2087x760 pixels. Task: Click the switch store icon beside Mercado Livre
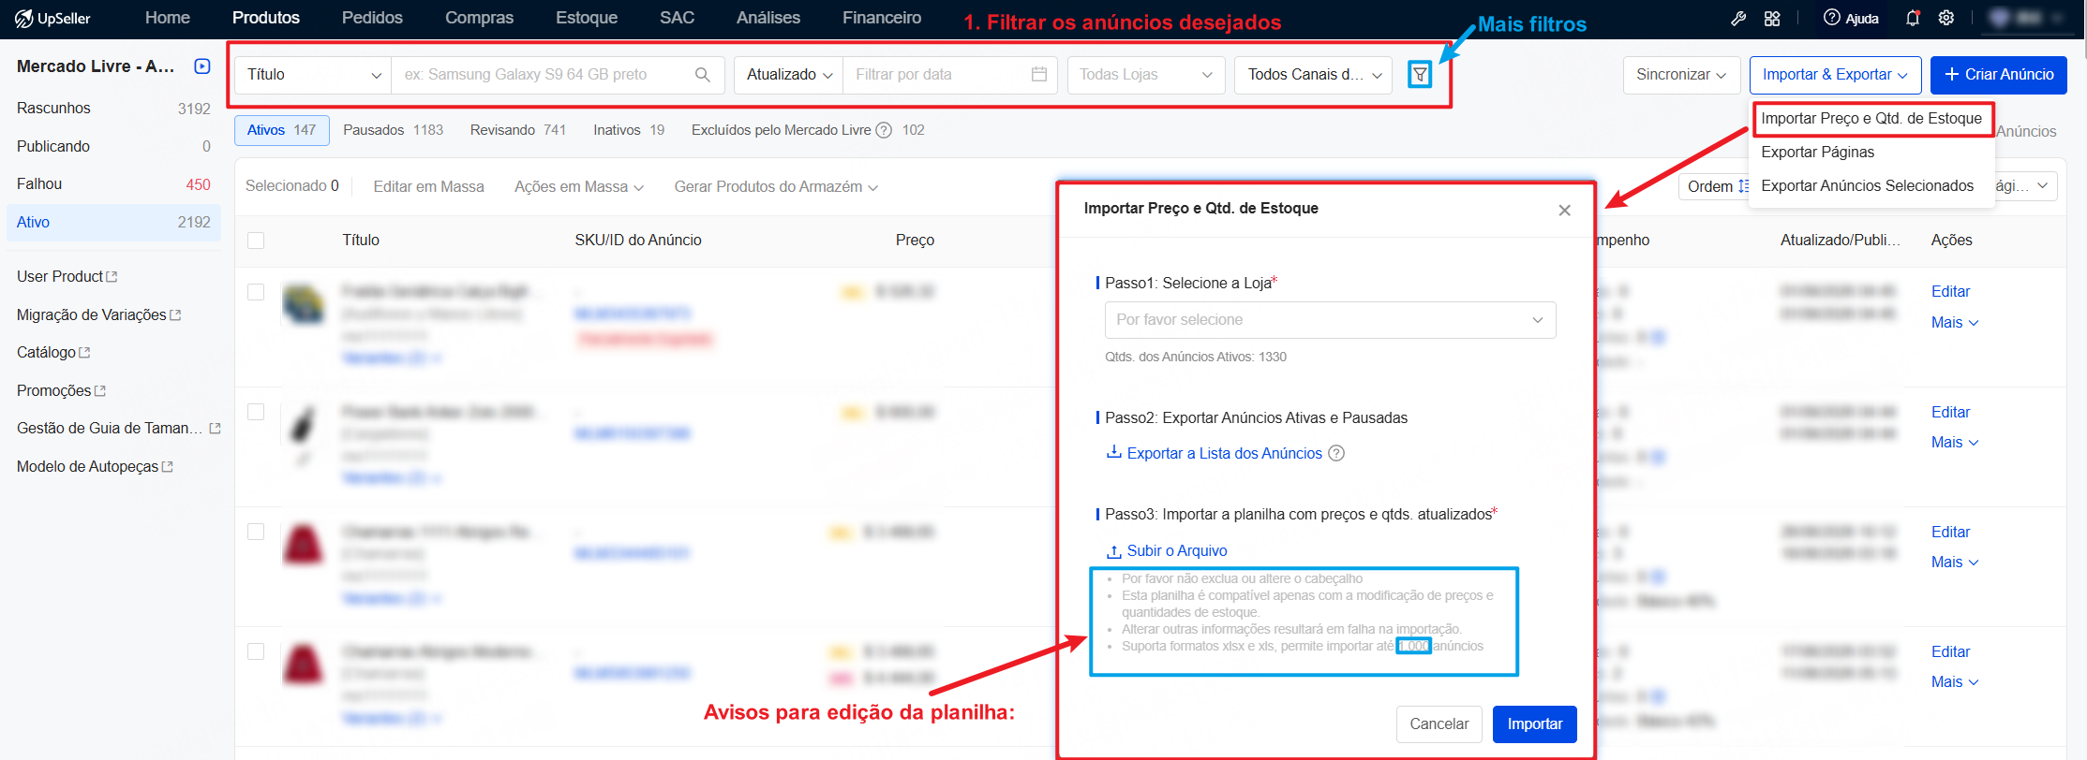point(202,66)
